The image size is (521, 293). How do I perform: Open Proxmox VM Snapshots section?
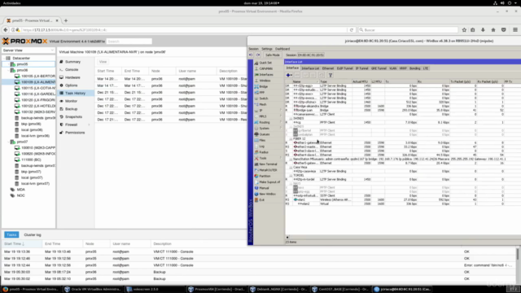[x=73, y=117]
